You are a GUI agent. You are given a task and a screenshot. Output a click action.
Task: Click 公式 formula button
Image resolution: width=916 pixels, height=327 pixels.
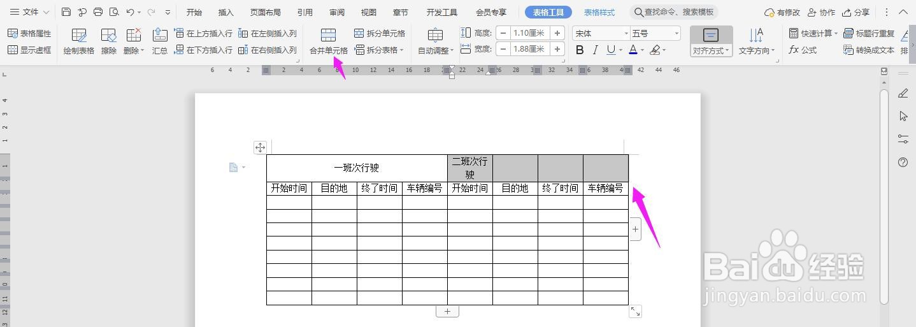click(803, 50)
